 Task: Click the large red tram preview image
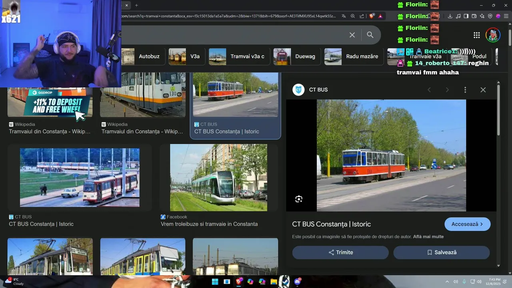coord(391,155)
